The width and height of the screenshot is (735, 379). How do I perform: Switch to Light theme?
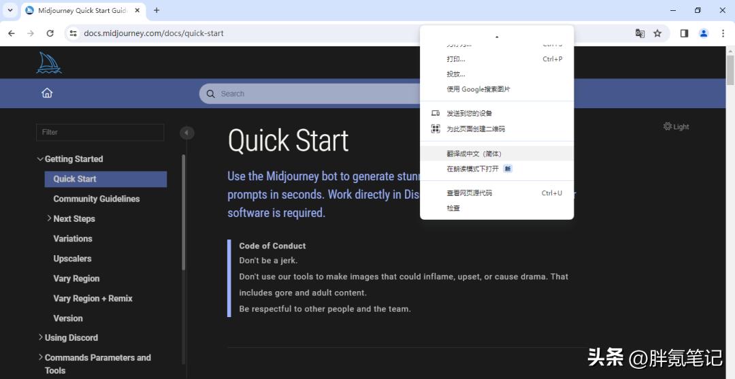[676, 127]
